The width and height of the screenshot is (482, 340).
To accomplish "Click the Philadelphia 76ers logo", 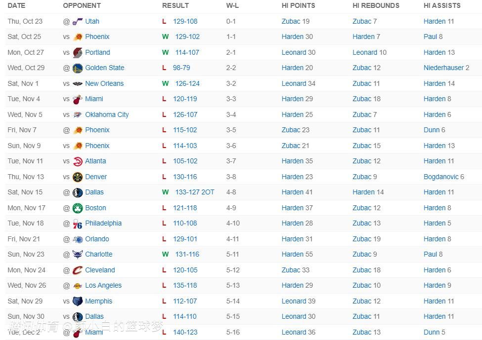I will [78, 224].
